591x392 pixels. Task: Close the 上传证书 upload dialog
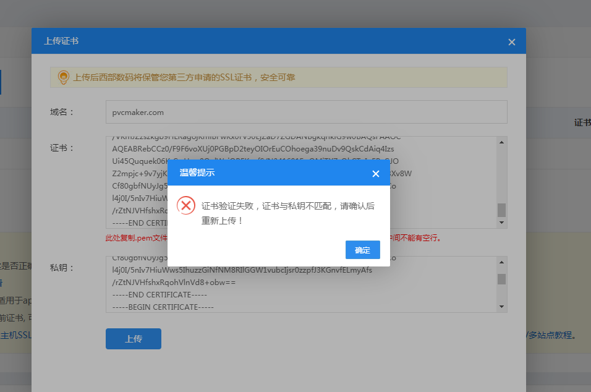pos(511,42)
